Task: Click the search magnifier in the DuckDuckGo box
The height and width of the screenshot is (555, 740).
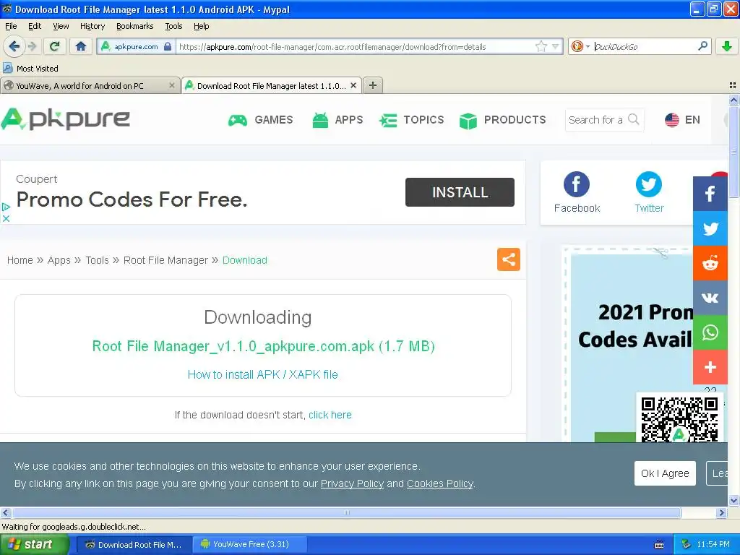Action: point(702,46)
